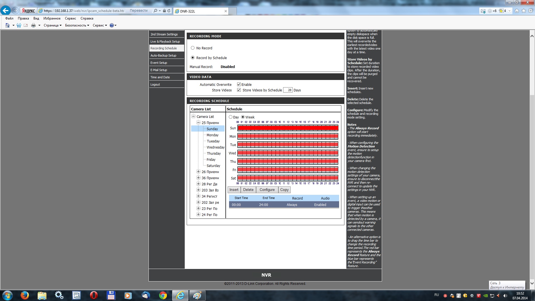Launch Google Chrome from taskbar

163,295
